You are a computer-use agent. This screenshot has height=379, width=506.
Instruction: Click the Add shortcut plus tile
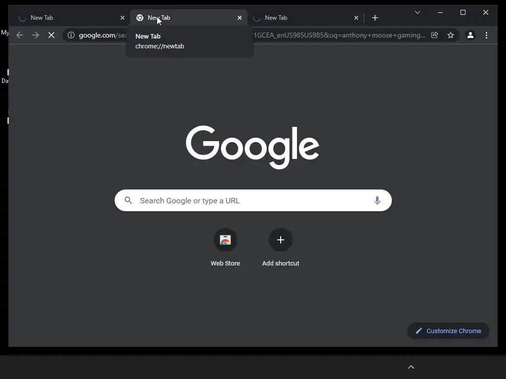(x=281, y=240)
